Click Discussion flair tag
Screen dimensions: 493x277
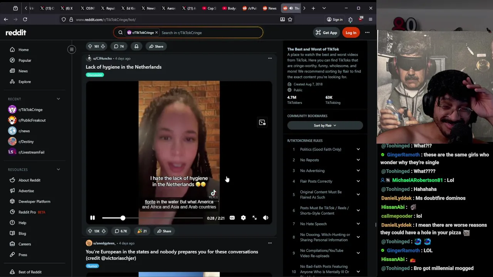95,75
